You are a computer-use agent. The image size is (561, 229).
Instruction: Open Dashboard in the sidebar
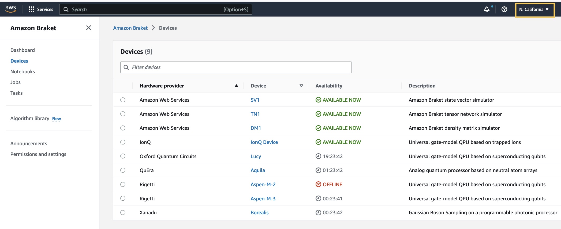23,50
